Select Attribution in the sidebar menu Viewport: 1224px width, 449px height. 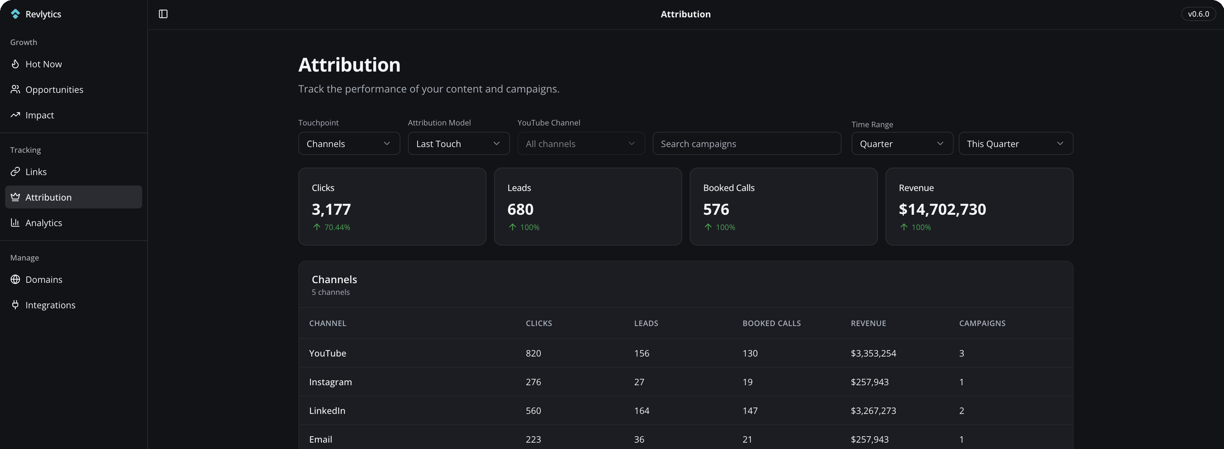click(73, 197)
